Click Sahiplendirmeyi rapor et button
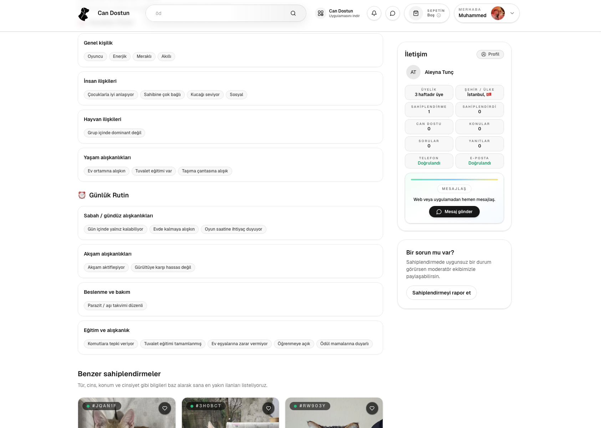Image resolution: width=601 pixels, height=428 pixels. (442, 293)
